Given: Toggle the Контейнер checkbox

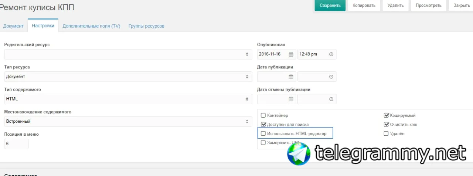Looking at the screenshot, I should pyautogui.click(x=263, y=115).
